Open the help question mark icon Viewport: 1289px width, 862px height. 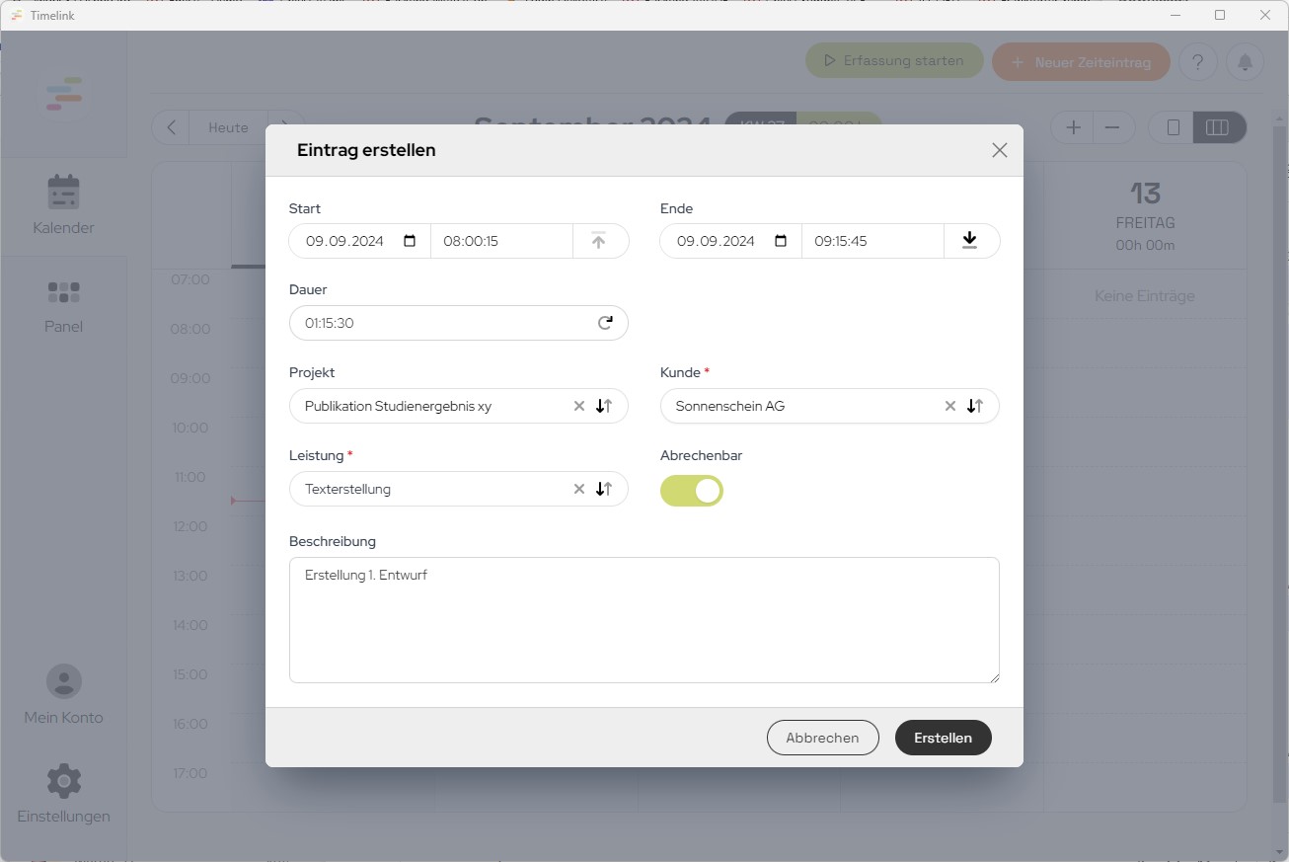(1197, 62)
